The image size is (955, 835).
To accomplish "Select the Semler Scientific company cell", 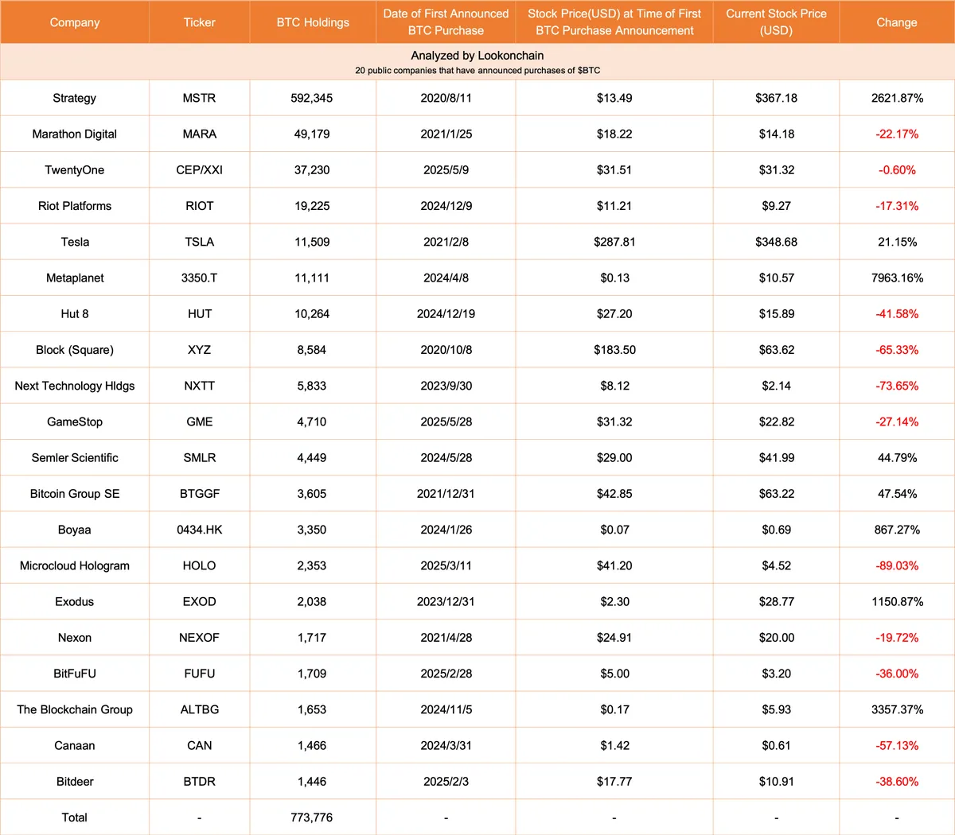I will pyautogui.click(x=75, y=458).
